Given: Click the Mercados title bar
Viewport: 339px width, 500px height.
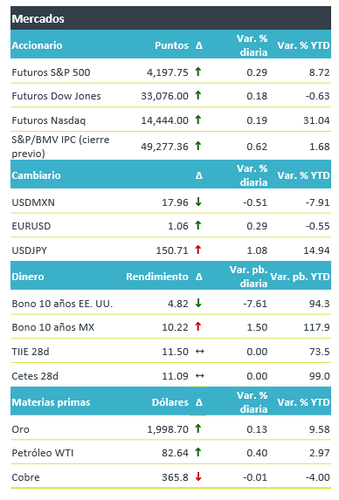Looking at the screenshot, I should (170, 18).
